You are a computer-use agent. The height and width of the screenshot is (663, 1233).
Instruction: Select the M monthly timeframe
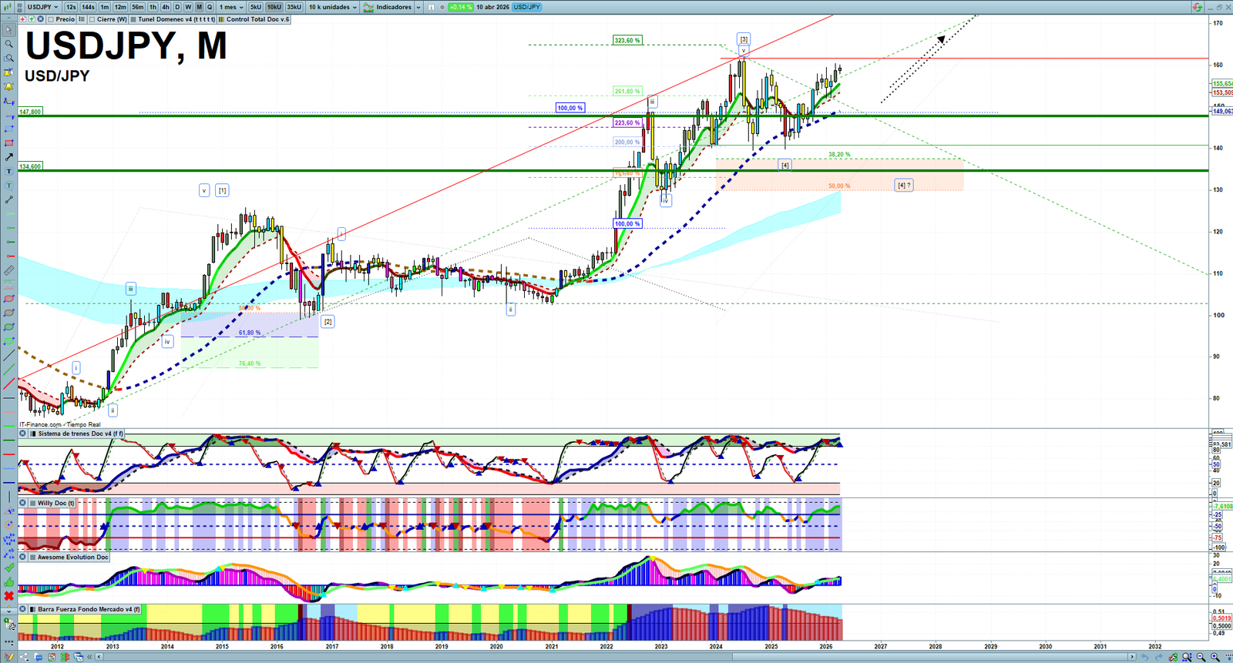pos(199,7)
